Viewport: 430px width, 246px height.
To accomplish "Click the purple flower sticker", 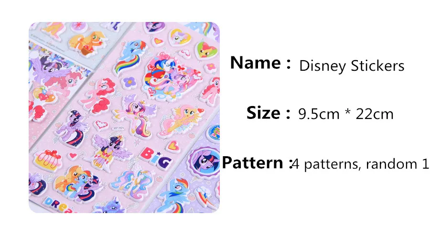I will click(x=129, y=82).
